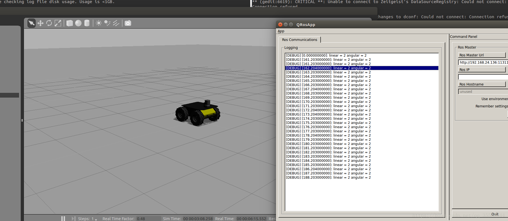Insert a sphere shape

click(78, 23)
